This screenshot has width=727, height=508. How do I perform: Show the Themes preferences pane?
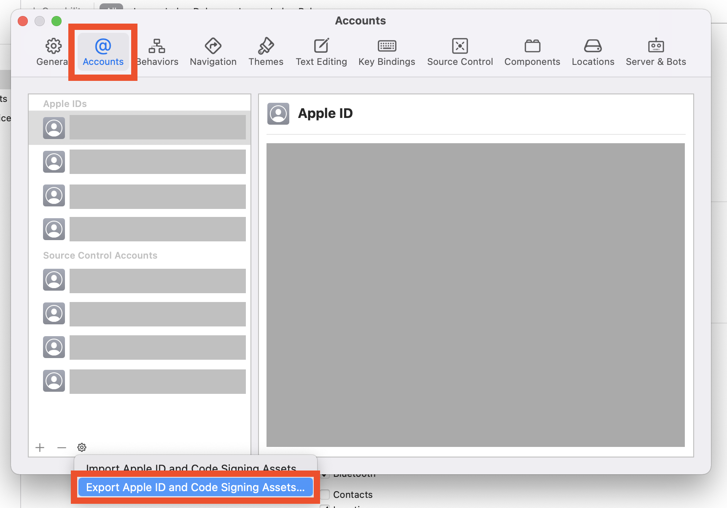(x=266, y=52)
